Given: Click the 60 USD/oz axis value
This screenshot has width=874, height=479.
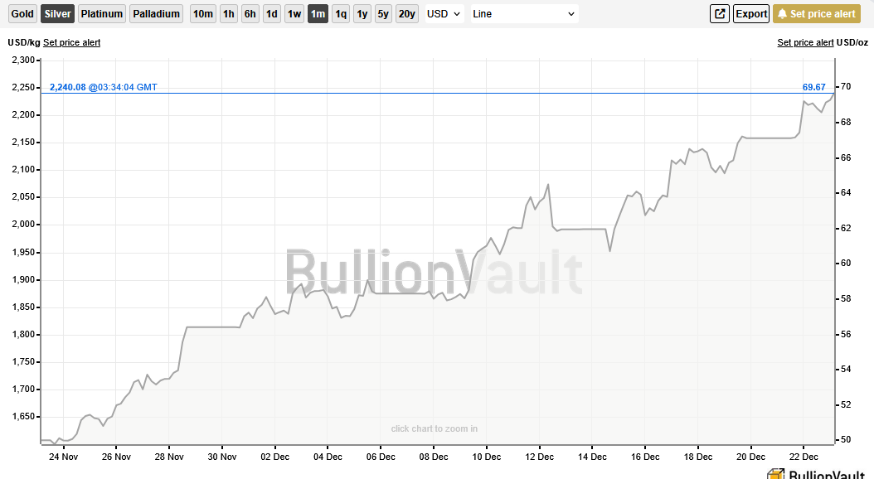Looking at the screenshot, I should [846, 263].
